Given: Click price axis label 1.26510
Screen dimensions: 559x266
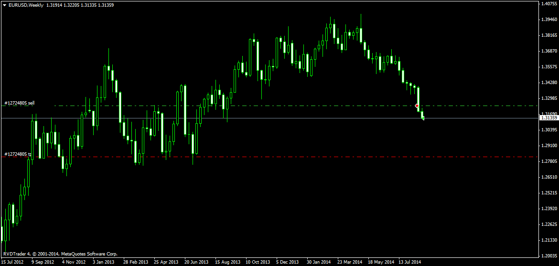Looking at the screenshot, I should coord(548,177).
